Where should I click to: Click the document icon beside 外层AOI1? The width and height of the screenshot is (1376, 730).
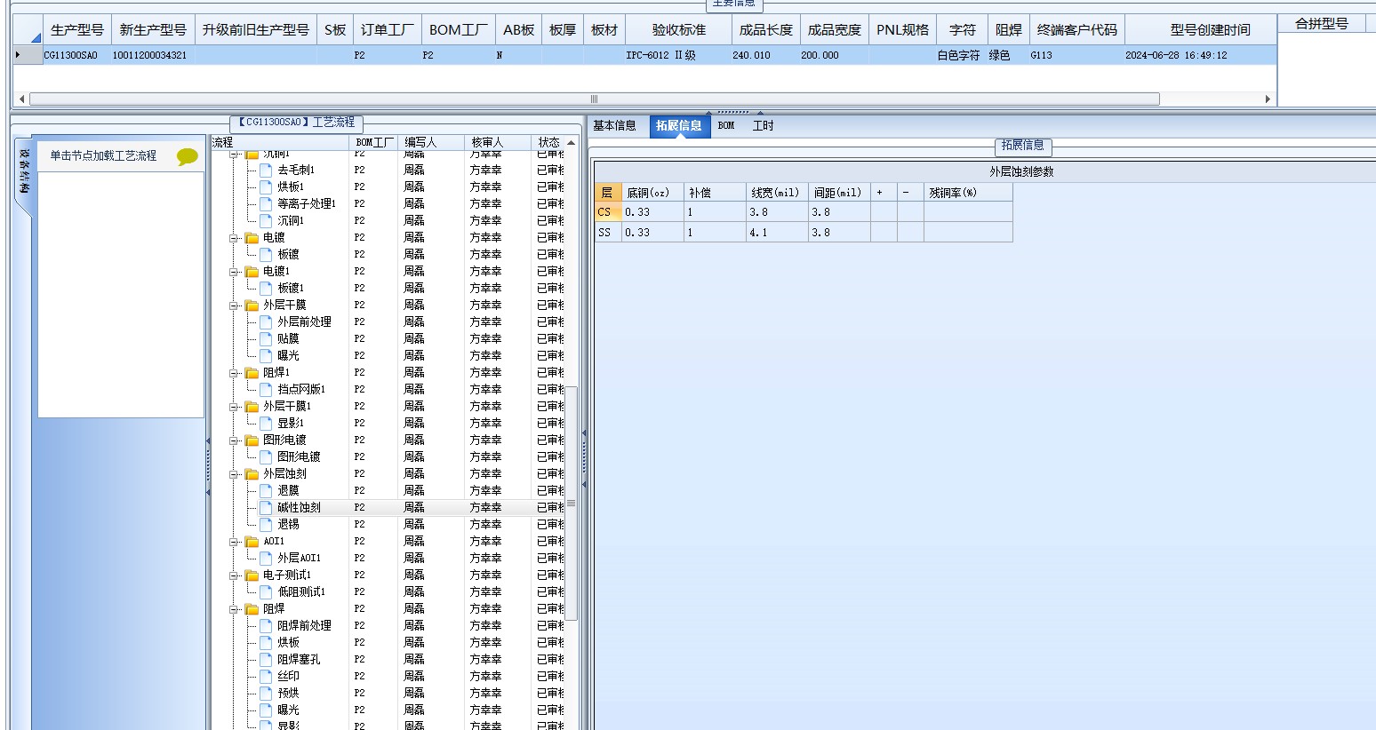[x=266, y=558]
